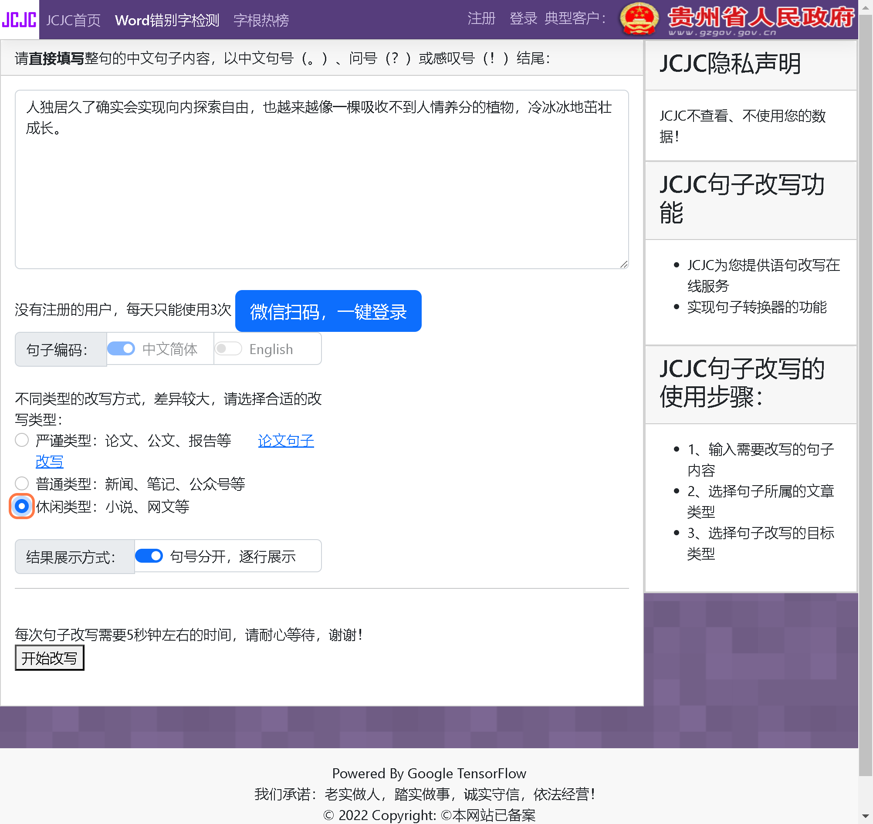Image resolution: width=873 pixels, height=824 pixels.
Task: Toggle the English encoding switch
Action: pos(228,349)
